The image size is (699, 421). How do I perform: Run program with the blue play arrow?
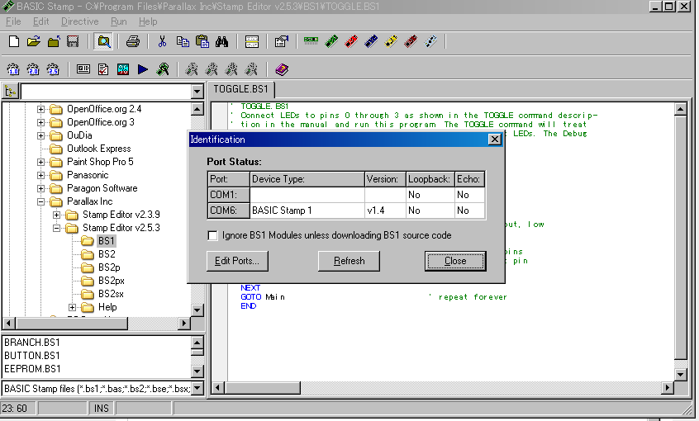point(143,69)
